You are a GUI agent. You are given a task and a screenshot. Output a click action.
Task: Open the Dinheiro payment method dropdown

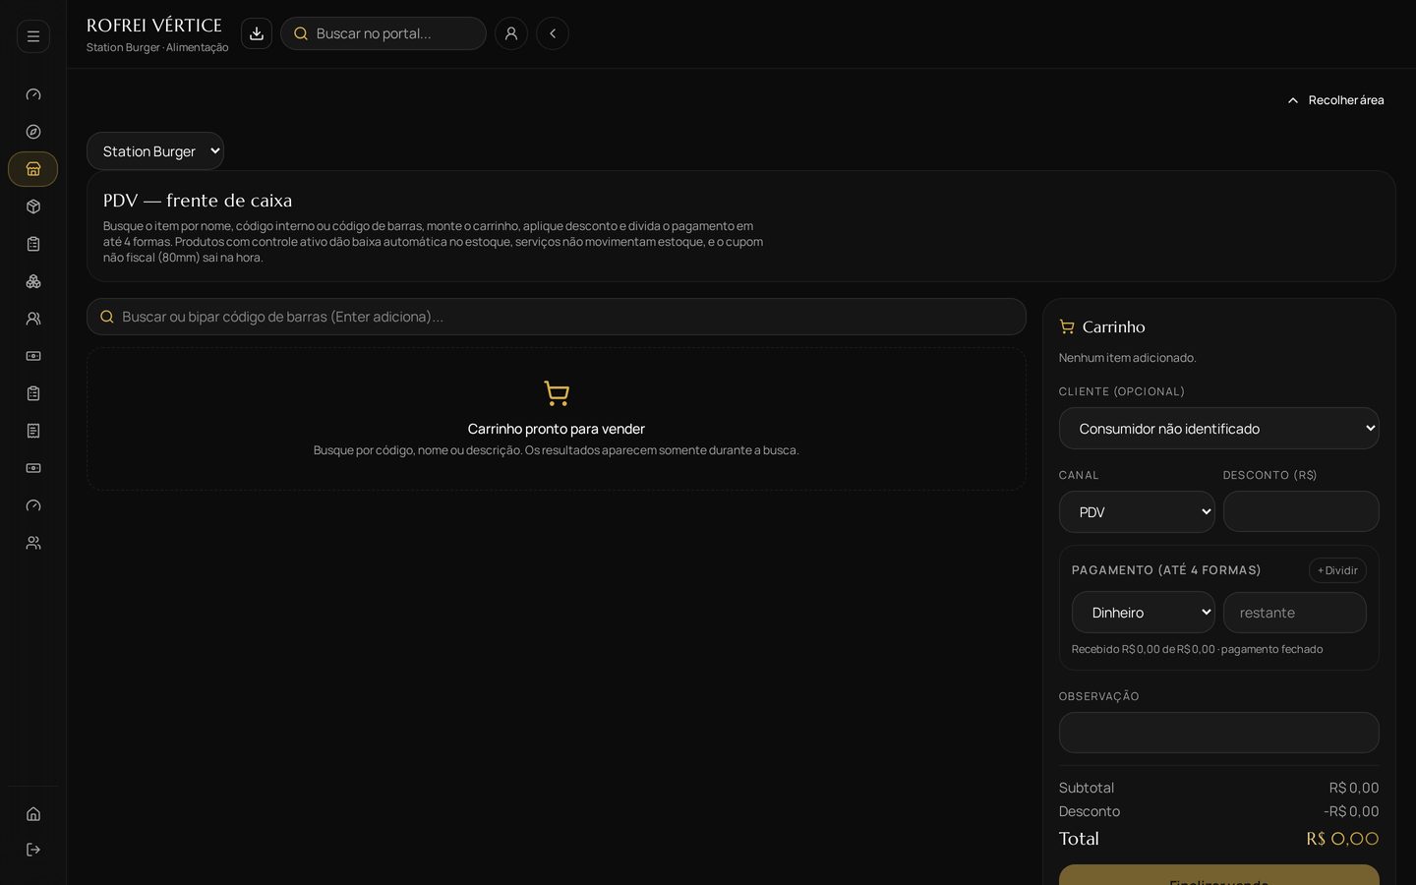(1143, 613)
